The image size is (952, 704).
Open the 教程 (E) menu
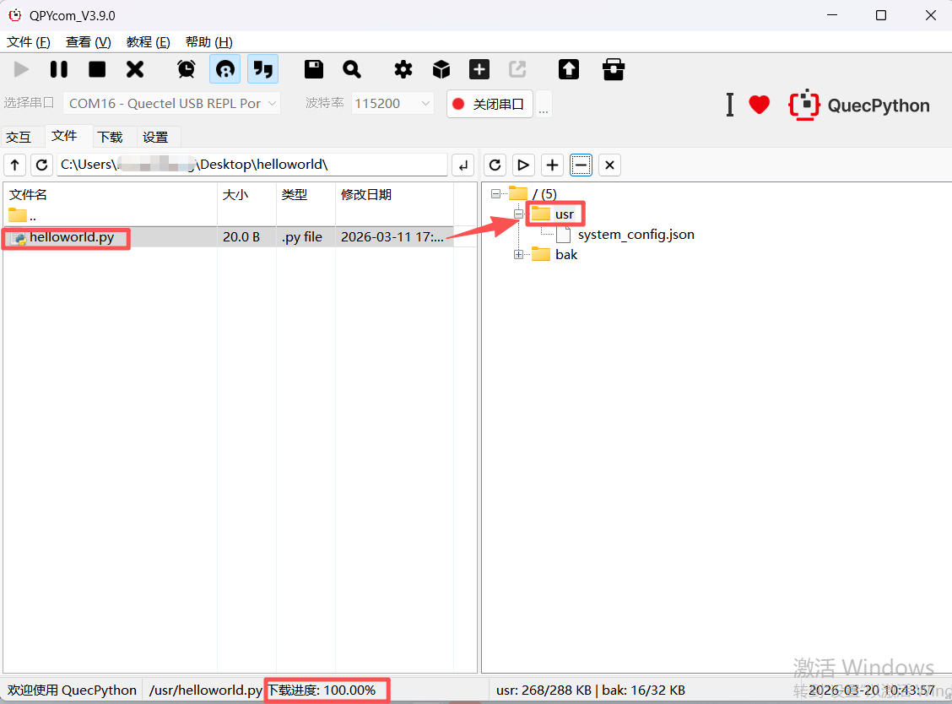(148, 42)
